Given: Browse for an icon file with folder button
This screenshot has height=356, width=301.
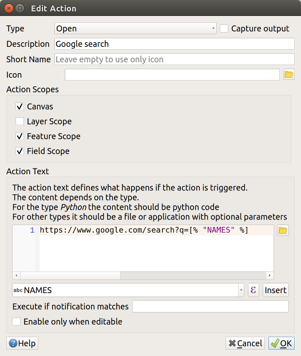Looking at the screenshot, I should tap(289, 74).
